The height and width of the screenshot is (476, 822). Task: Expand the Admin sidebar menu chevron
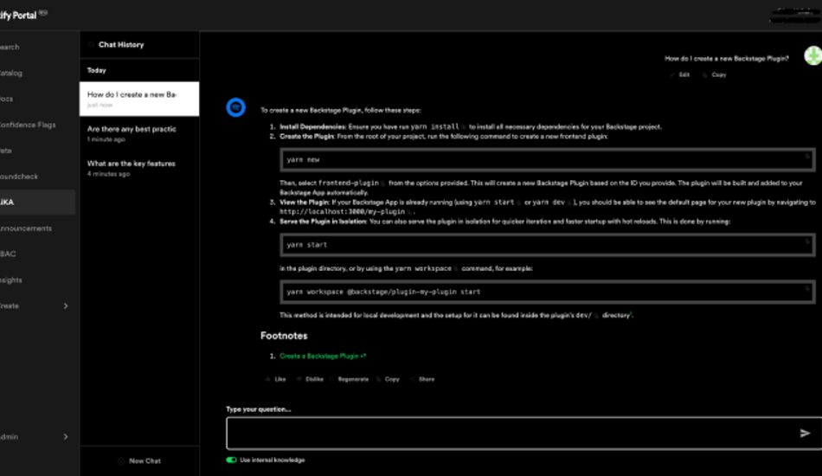click(66, 437)
